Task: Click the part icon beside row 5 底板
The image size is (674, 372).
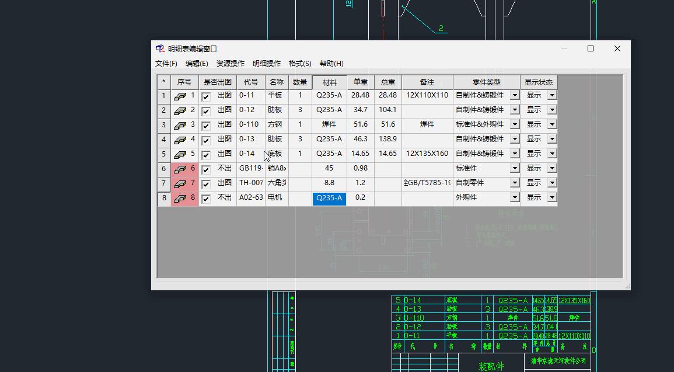Action: pos(181,154)
